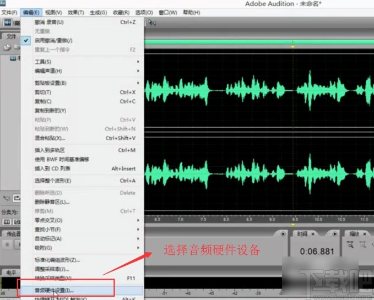This screenshot has height=300, width=374.
Task: Click the green horizontal zoom range bar
Action: click(x=259, y=42)
